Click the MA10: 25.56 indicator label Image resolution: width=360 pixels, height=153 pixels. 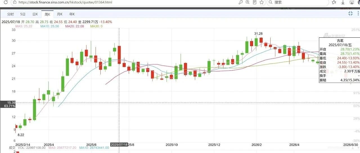click(x=50, y=26)
